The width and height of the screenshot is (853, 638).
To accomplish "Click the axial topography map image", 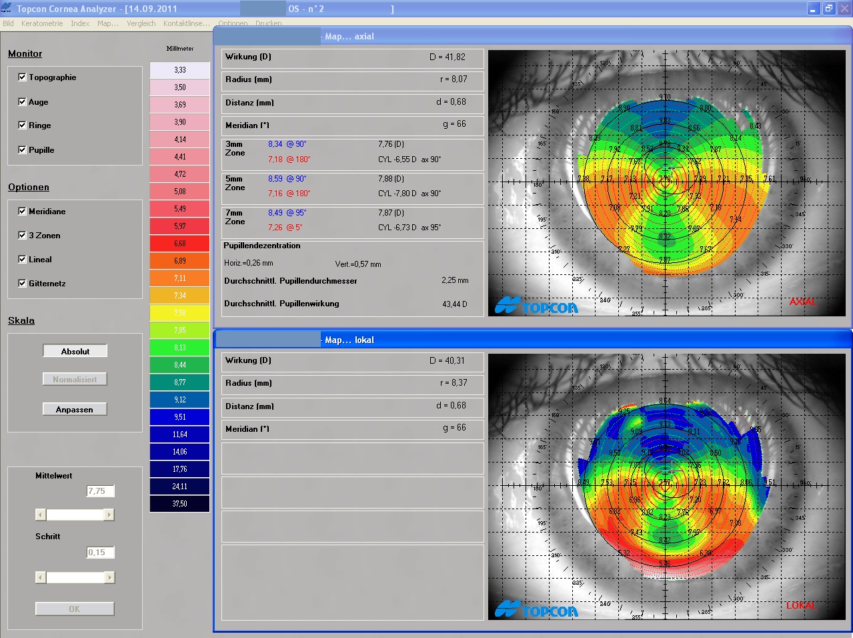I will [667, 183].
